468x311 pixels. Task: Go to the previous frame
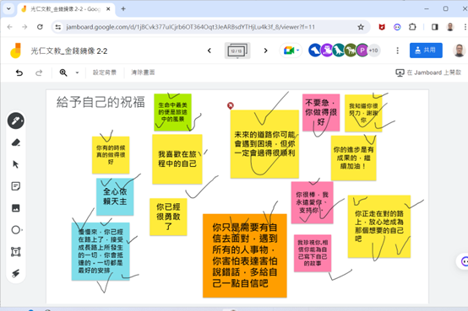(210, 51)
